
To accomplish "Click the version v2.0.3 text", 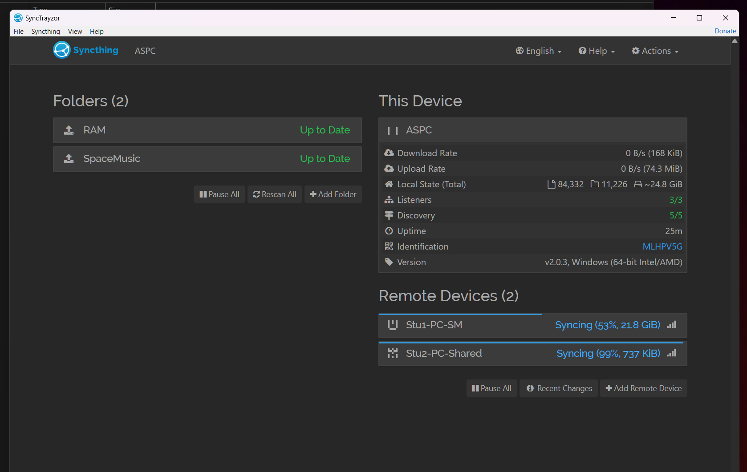I will tap(613, 262).
